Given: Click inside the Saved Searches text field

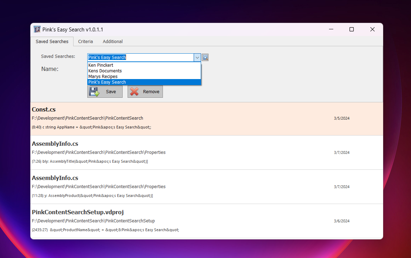Looking at the screenshot, I should click(140, 58).
